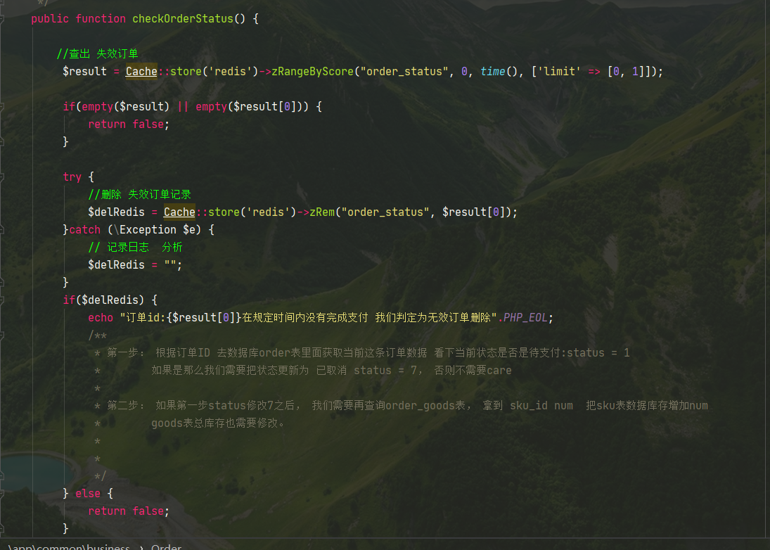Collapse the else block fold marker

[x=1, y=494]
